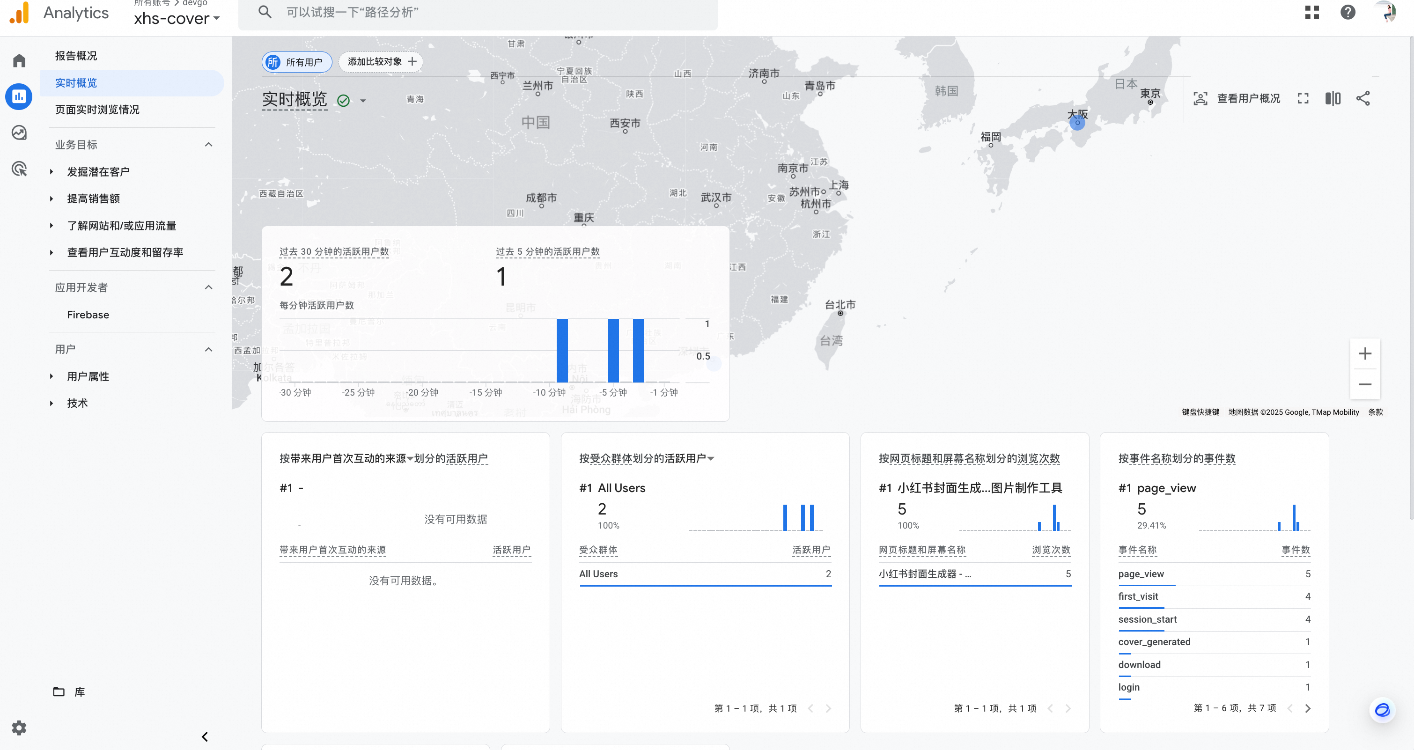This screenshot has height=750, width=1414.
Task: Click the 事件数 column header
Action: pyautogui.click(x=1296, y=550)
